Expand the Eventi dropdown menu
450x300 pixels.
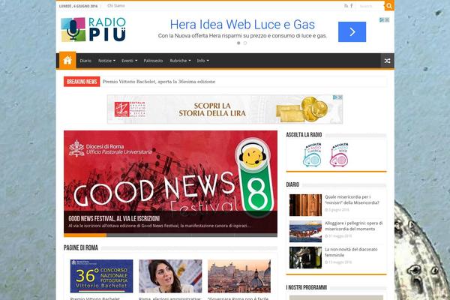[x=129, y=61]
